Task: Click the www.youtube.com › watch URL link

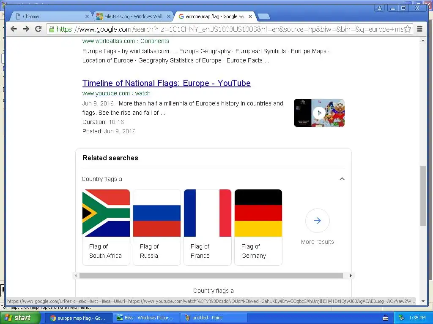Action: [x=116, y=93]
